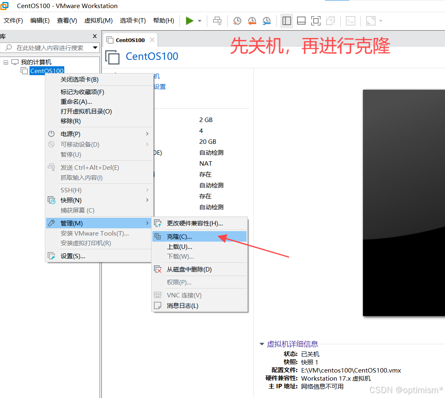
Task: Click the hardware compatibility upgrade icon
Action: [x=158, y=223]
